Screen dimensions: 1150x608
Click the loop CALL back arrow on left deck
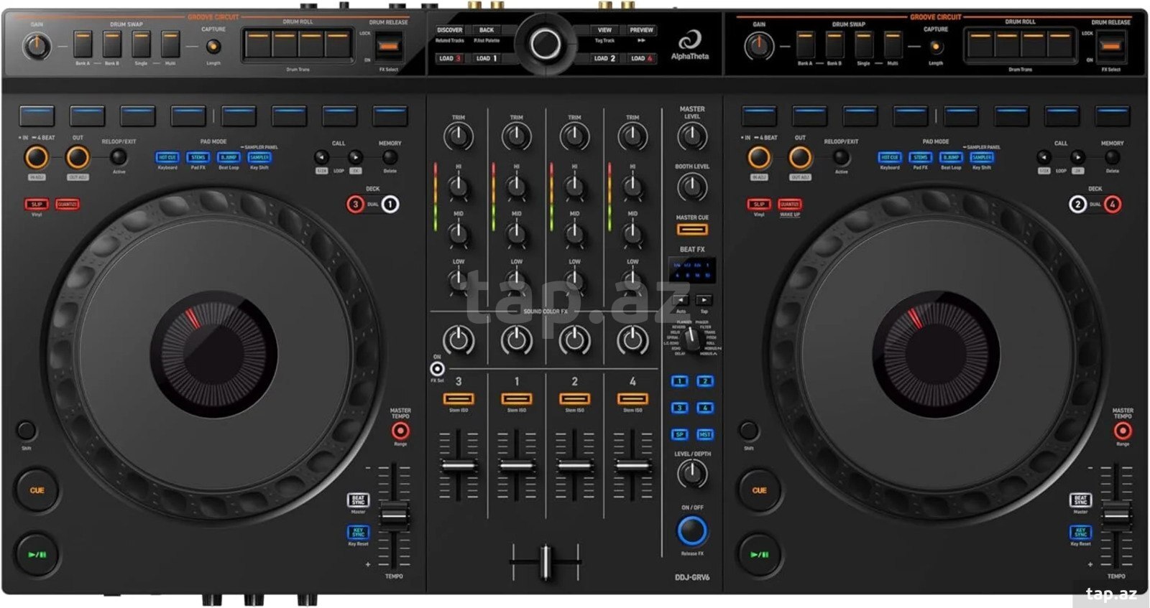coord(321,157)
